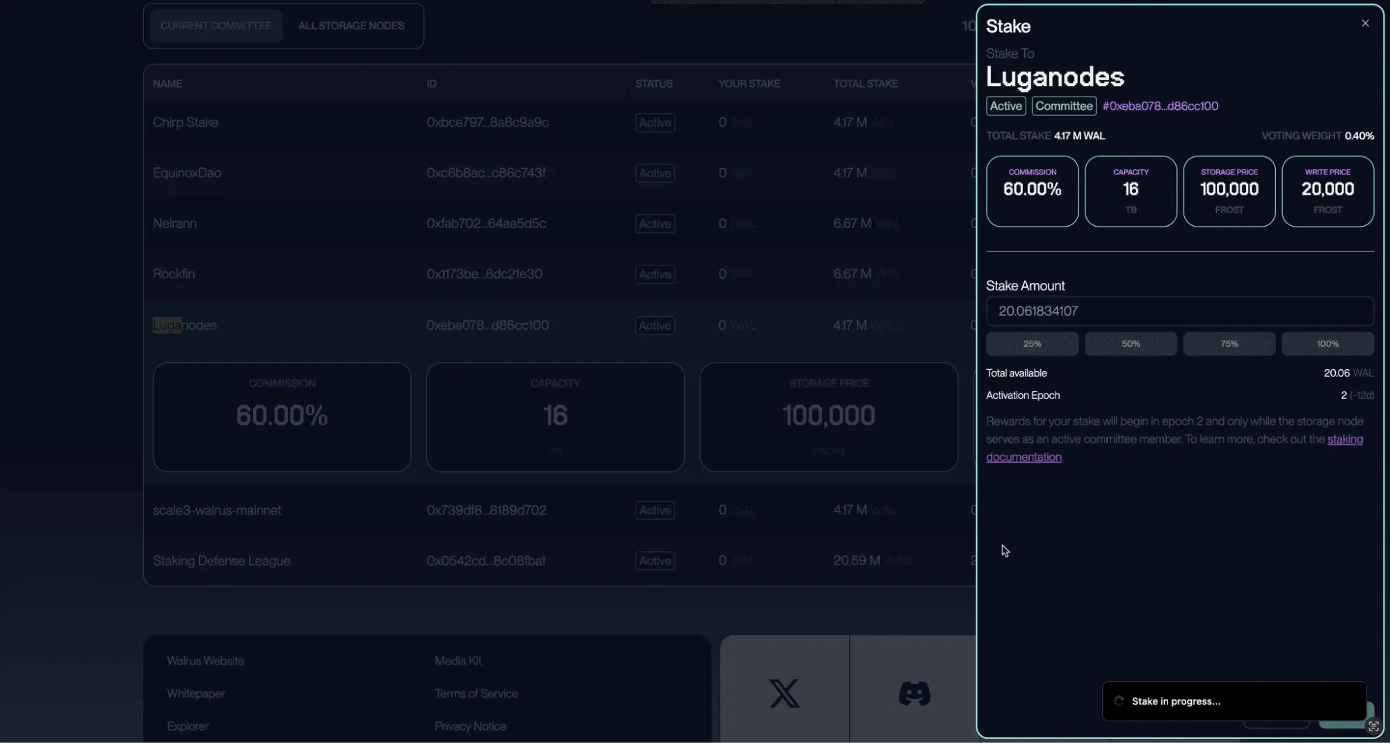1390x743 pixels.
Task: Click the large Commission 60.00% table card
Action: coord(282,417)
